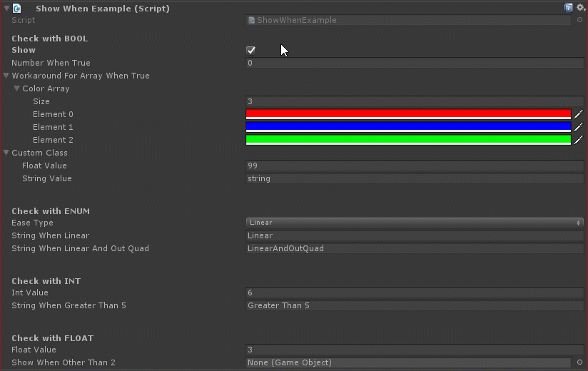Click the Check with ENUM header
This screenshot has width=588, height=371.
[x=51, y=211]
